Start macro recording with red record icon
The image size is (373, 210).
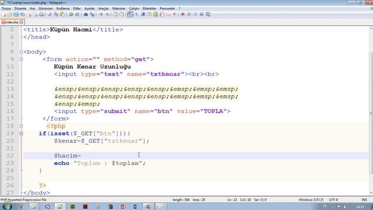(182, 15)
